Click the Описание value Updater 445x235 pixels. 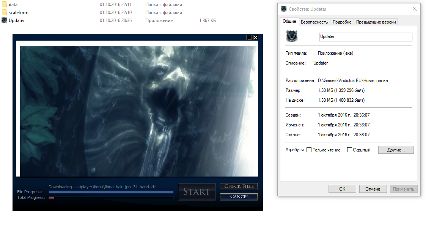(x=321, y=63)
